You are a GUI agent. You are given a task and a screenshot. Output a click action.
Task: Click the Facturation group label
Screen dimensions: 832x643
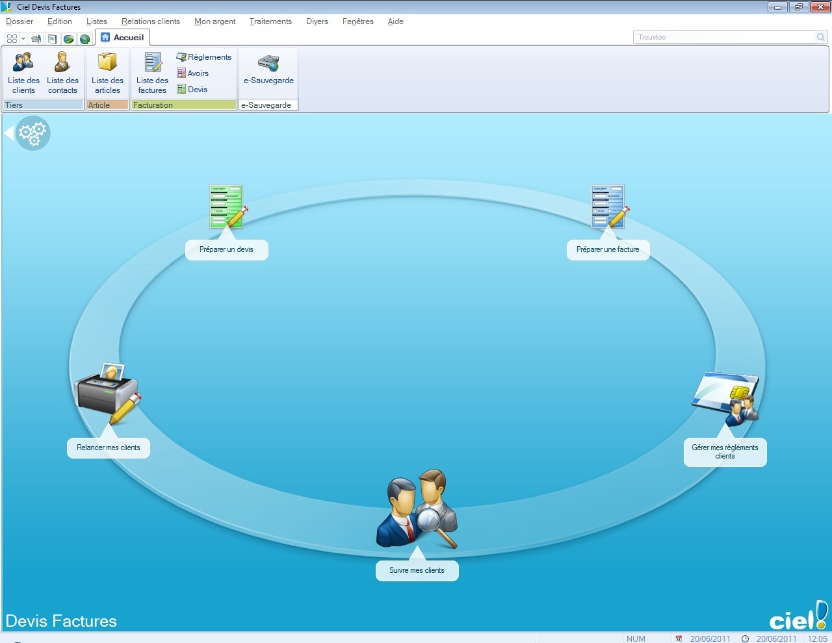184,105
